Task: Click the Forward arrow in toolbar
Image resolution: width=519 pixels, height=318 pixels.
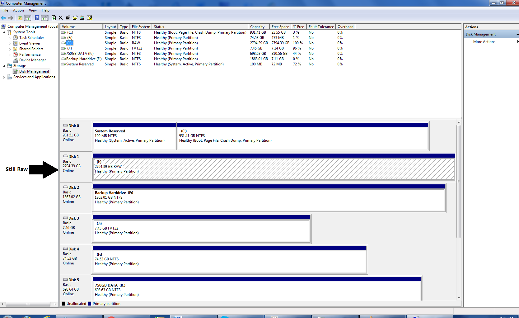Action: tap(11, 18)
